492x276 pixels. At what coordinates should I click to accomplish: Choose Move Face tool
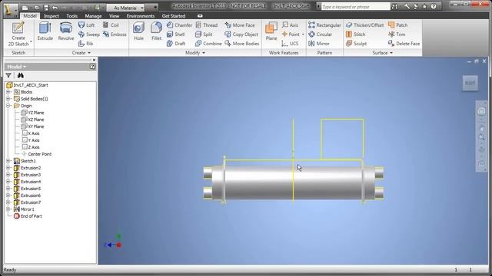click(x=240, y=25)
